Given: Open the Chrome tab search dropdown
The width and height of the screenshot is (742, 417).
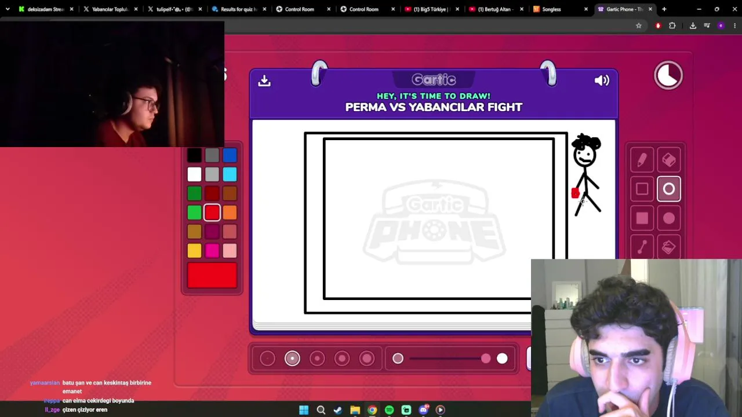Looking at the screenshot, I should click(x=7, y=9).
